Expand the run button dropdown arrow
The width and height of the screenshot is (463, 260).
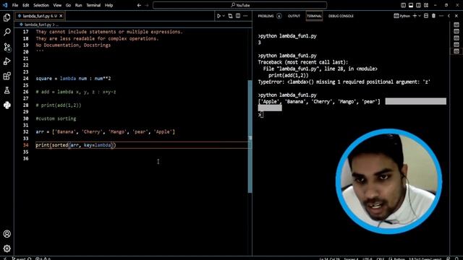point(224,16)
